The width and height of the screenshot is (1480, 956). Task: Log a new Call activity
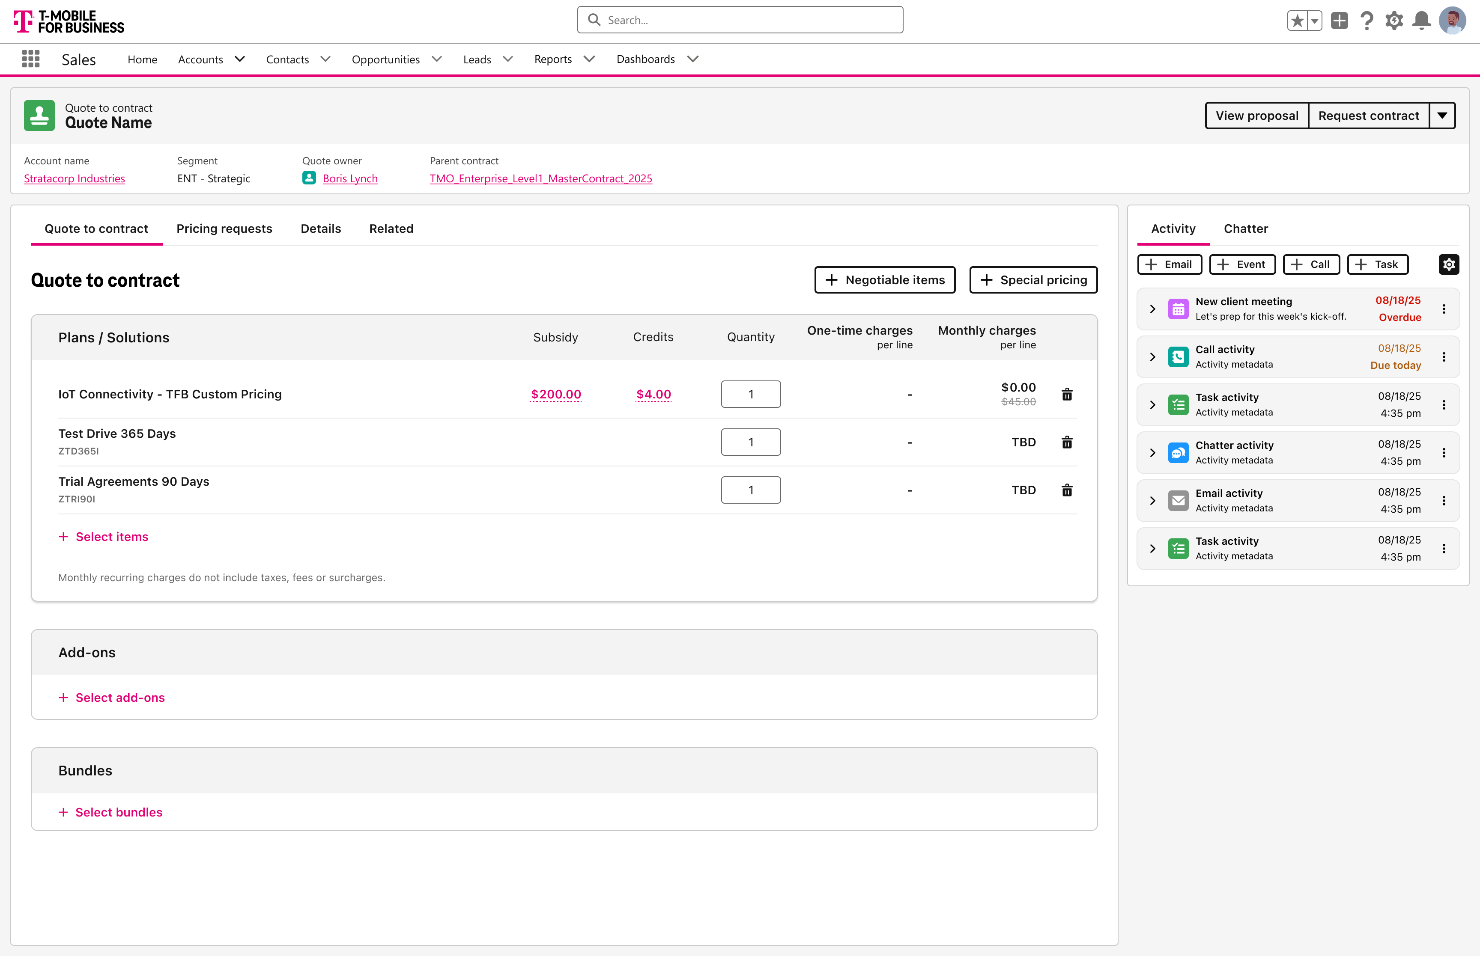(1311, 264)
